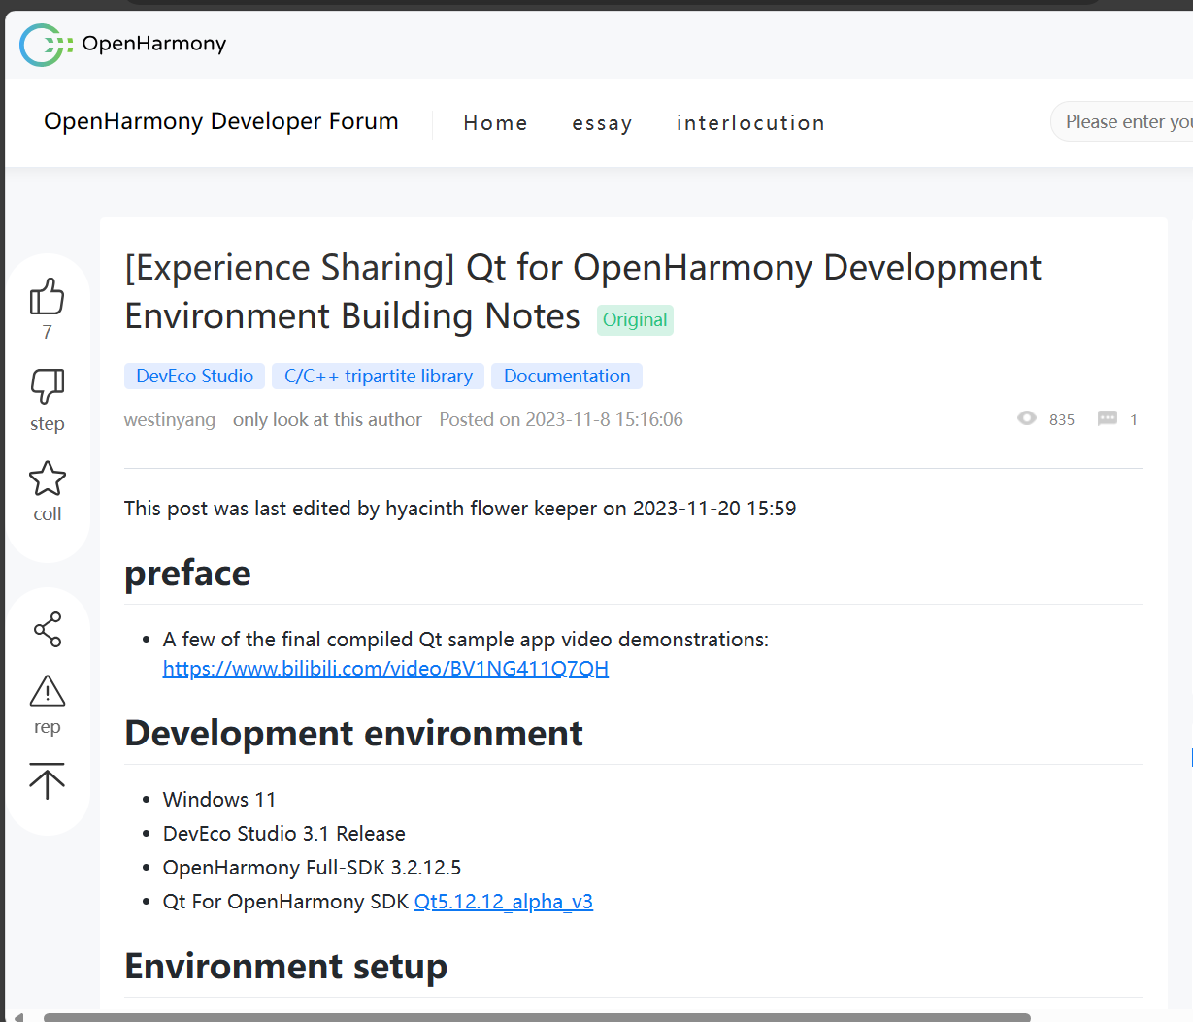Click the post date 'Posted on 2023-11-8 15:16:06'
The height and width of the screenshot is (1022, 1193).
click(x=561, y=419)
